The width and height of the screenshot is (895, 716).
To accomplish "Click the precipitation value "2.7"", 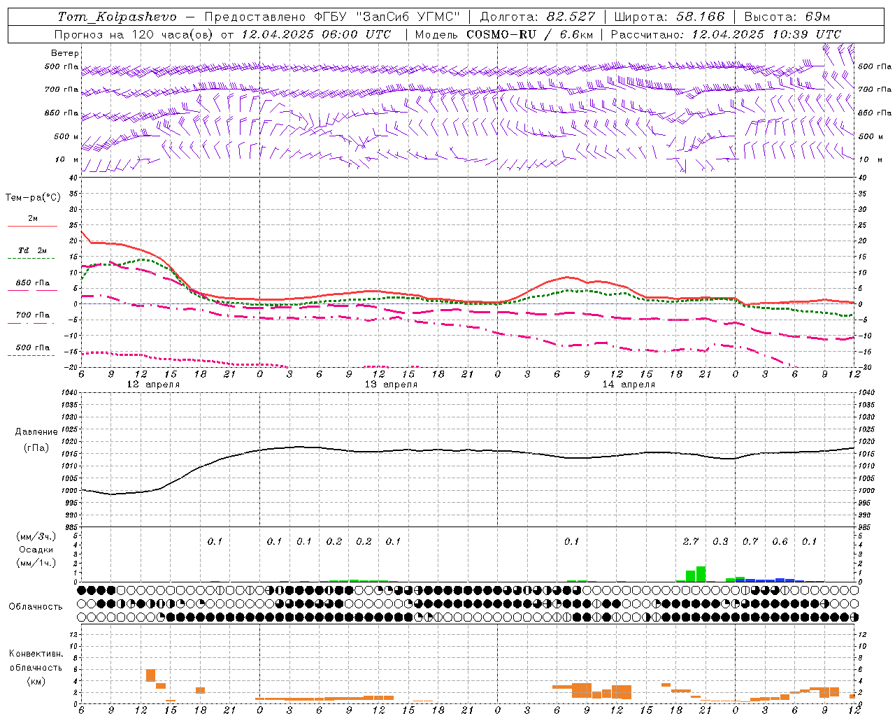I will click(691, 542).
